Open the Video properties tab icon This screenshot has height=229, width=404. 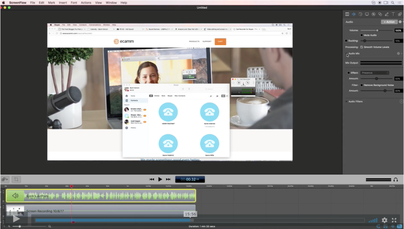click(x=347, y=14)
